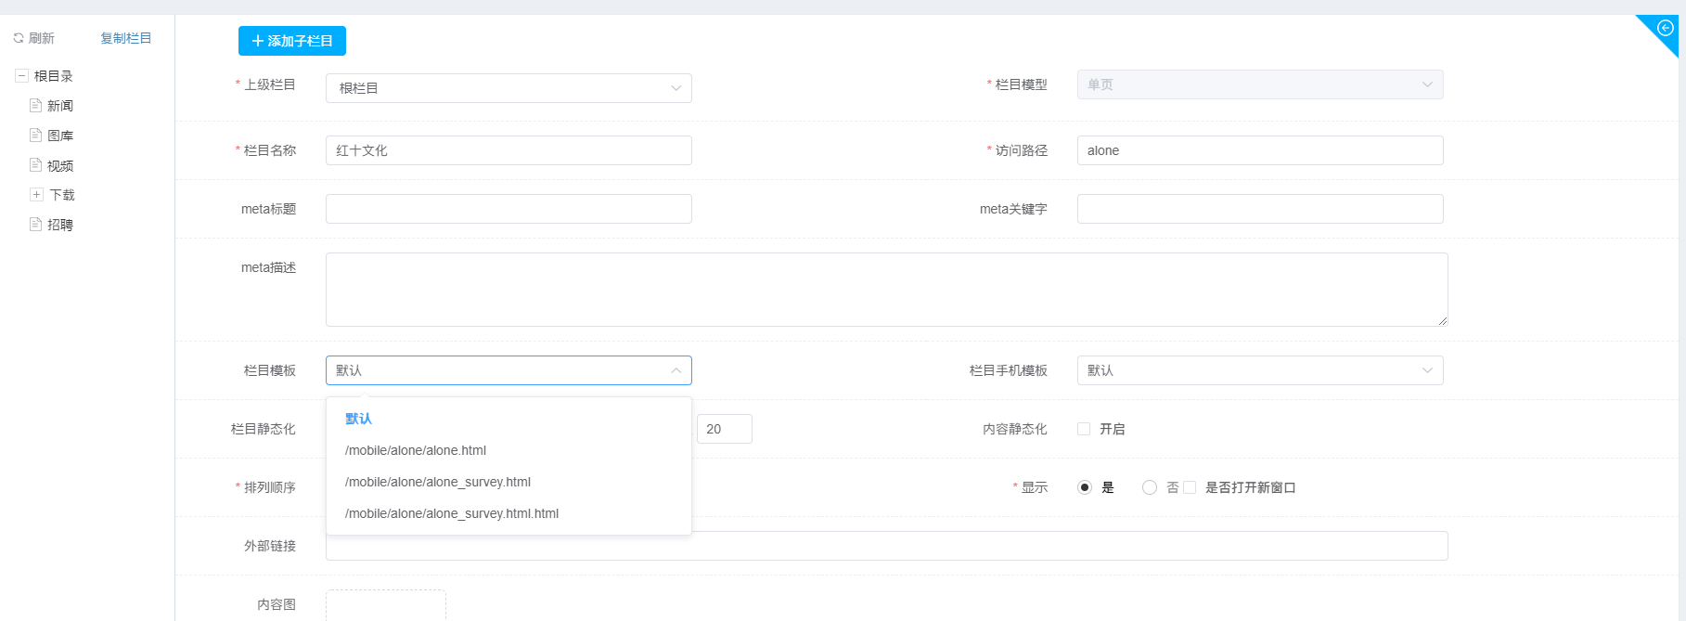This screenshot has height=621, width=1686.
Task: Click the 添加子栏目 button
Action: click(292, 41)
